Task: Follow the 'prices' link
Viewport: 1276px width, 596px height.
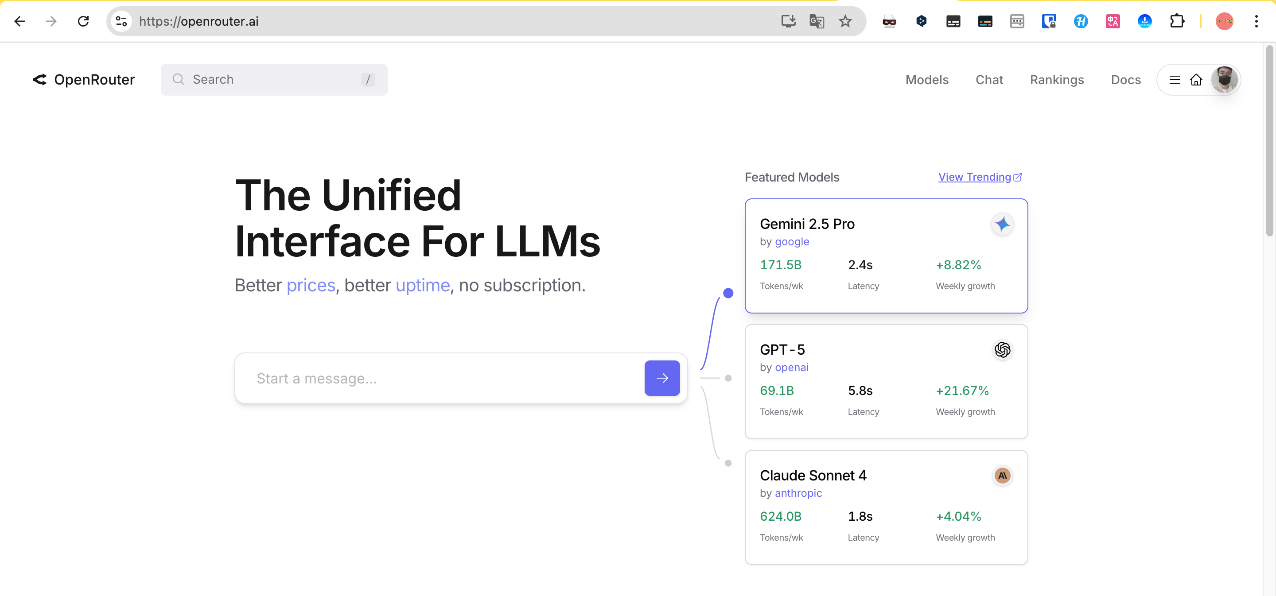Action: pyautogui.click(x=311, y=286)
